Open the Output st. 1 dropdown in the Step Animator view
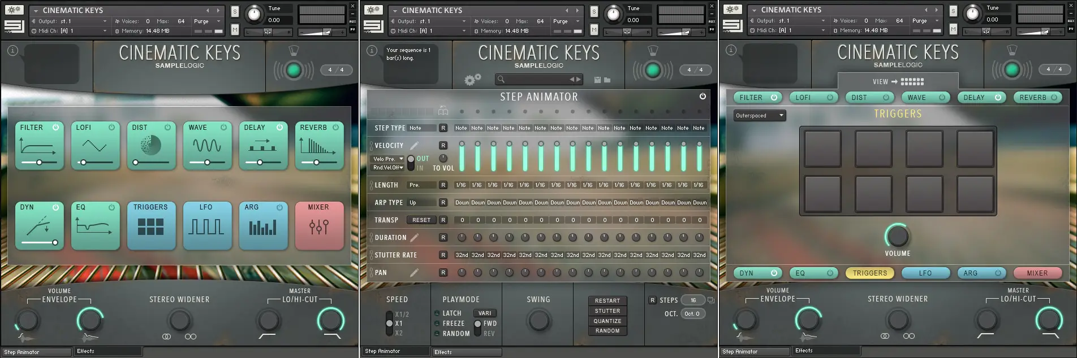This screenshot has width=1077, height=358. point(429,21)
